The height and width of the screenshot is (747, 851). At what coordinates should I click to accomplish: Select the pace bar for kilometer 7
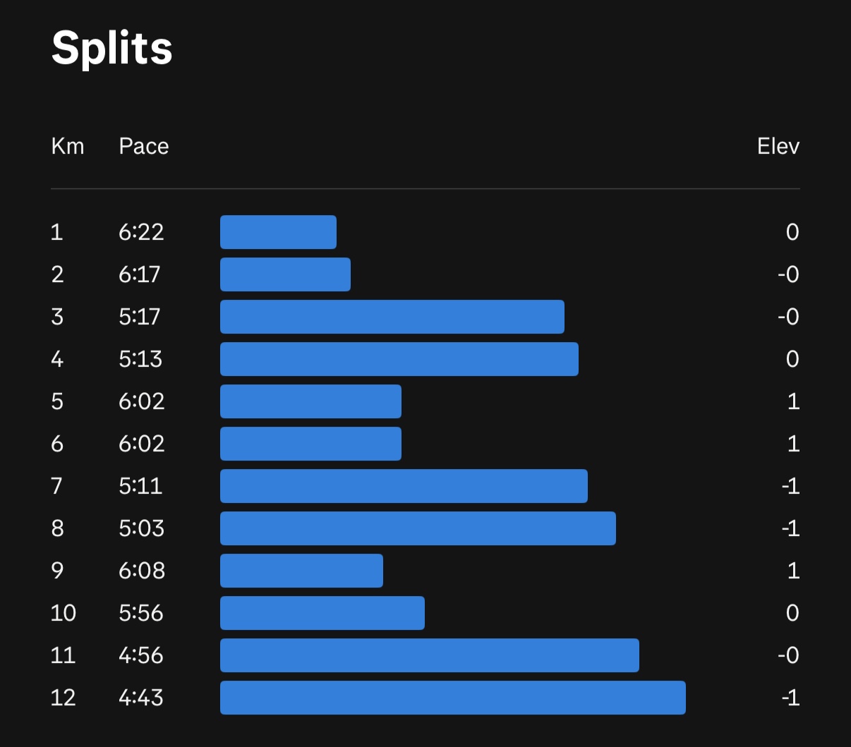[404, 486]
